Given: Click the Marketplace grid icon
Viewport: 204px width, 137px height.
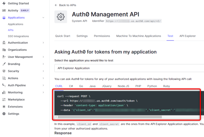Looking at the screenshot, I should coord(4,100).
